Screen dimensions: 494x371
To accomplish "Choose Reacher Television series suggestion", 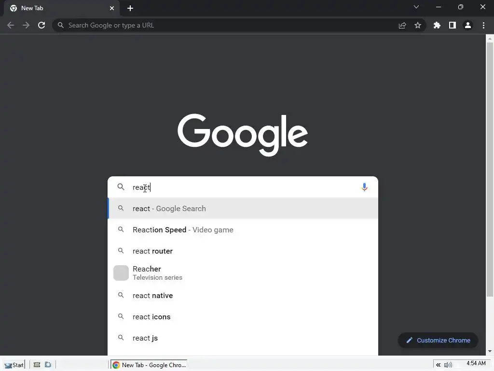I will pos(243,273).
